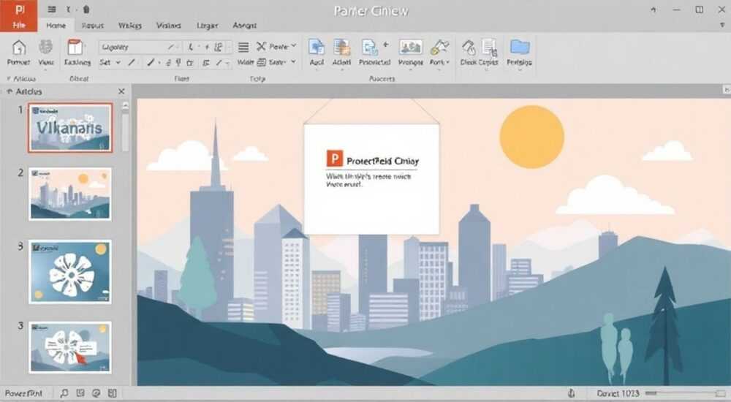Close the slide thumbnail panel
The width and height of the screenshot is (731, 402).
tap(121, 91)
